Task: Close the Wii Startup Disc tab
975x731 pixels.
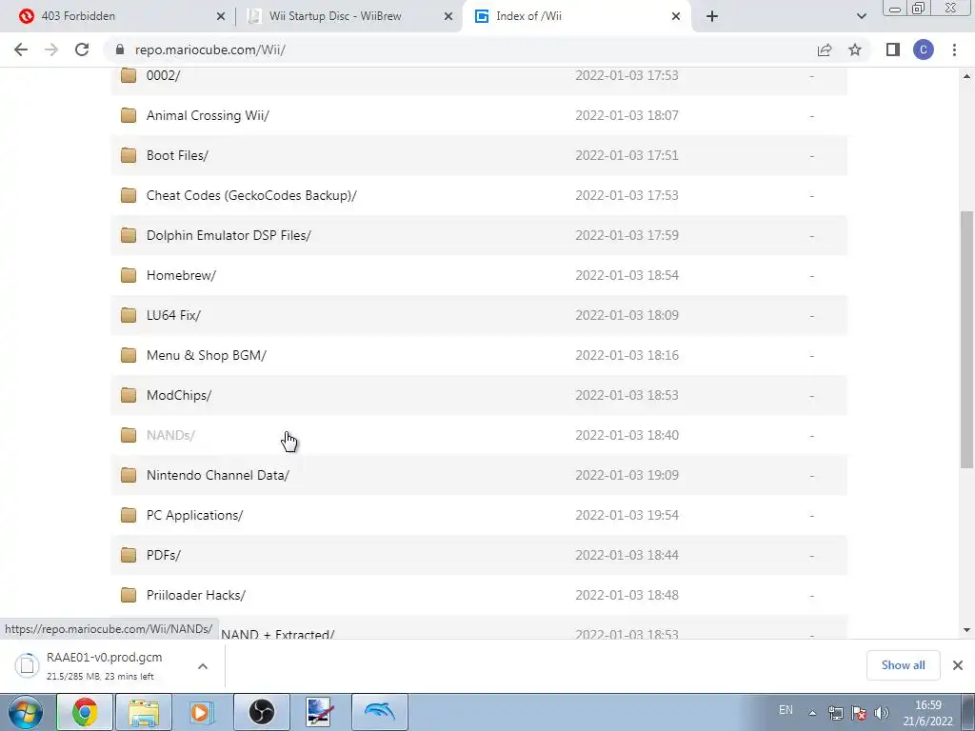Action: (x=448, y=16)
